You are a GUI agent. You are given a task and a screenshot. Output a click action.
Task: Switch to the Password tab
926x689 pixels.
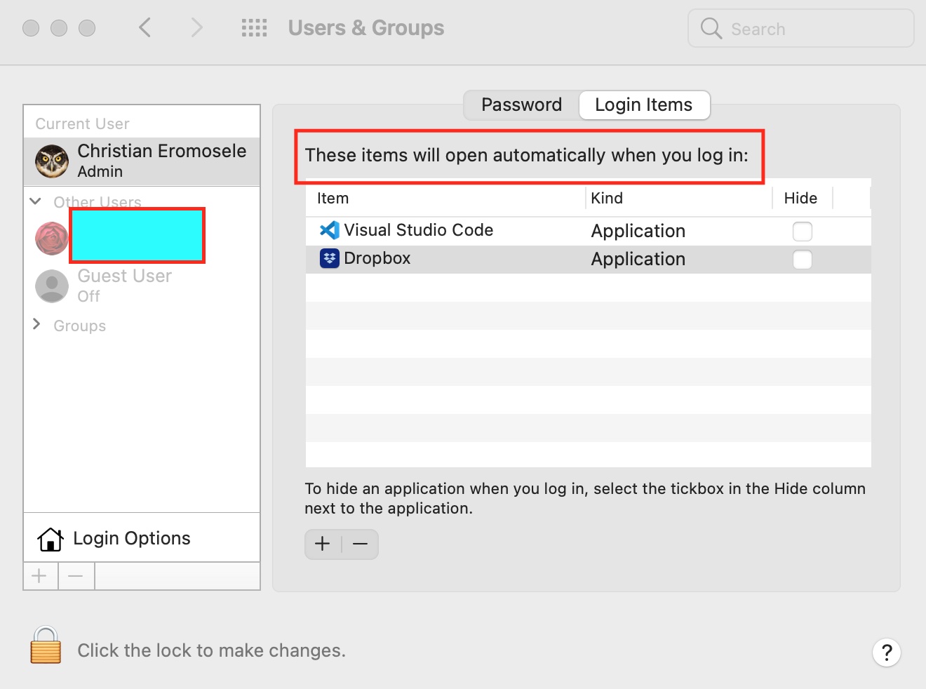[521, 105]
